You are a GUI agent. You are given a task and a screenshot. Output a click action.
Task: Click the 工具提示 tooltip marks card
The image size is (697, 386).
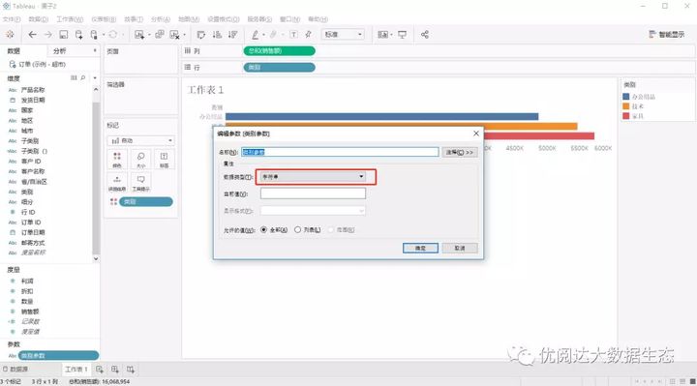coord(140,183)
